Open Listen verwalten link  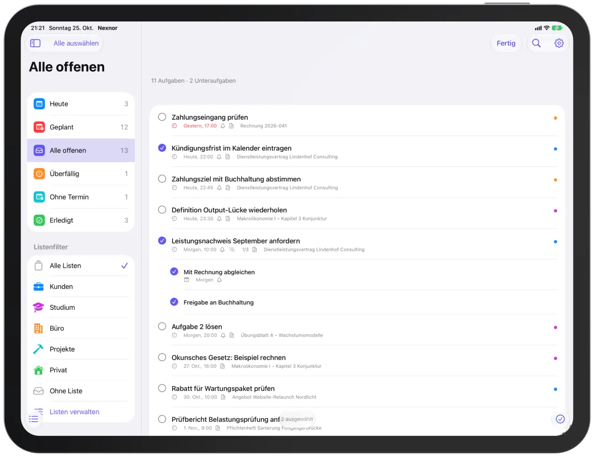(x=74, y=412)
